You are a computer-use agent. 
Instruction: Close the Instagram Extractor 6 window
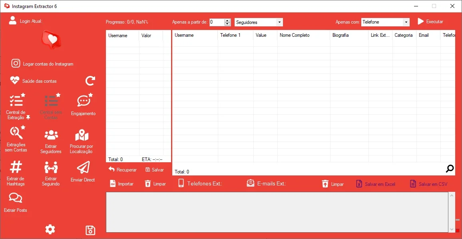(452, 6)
